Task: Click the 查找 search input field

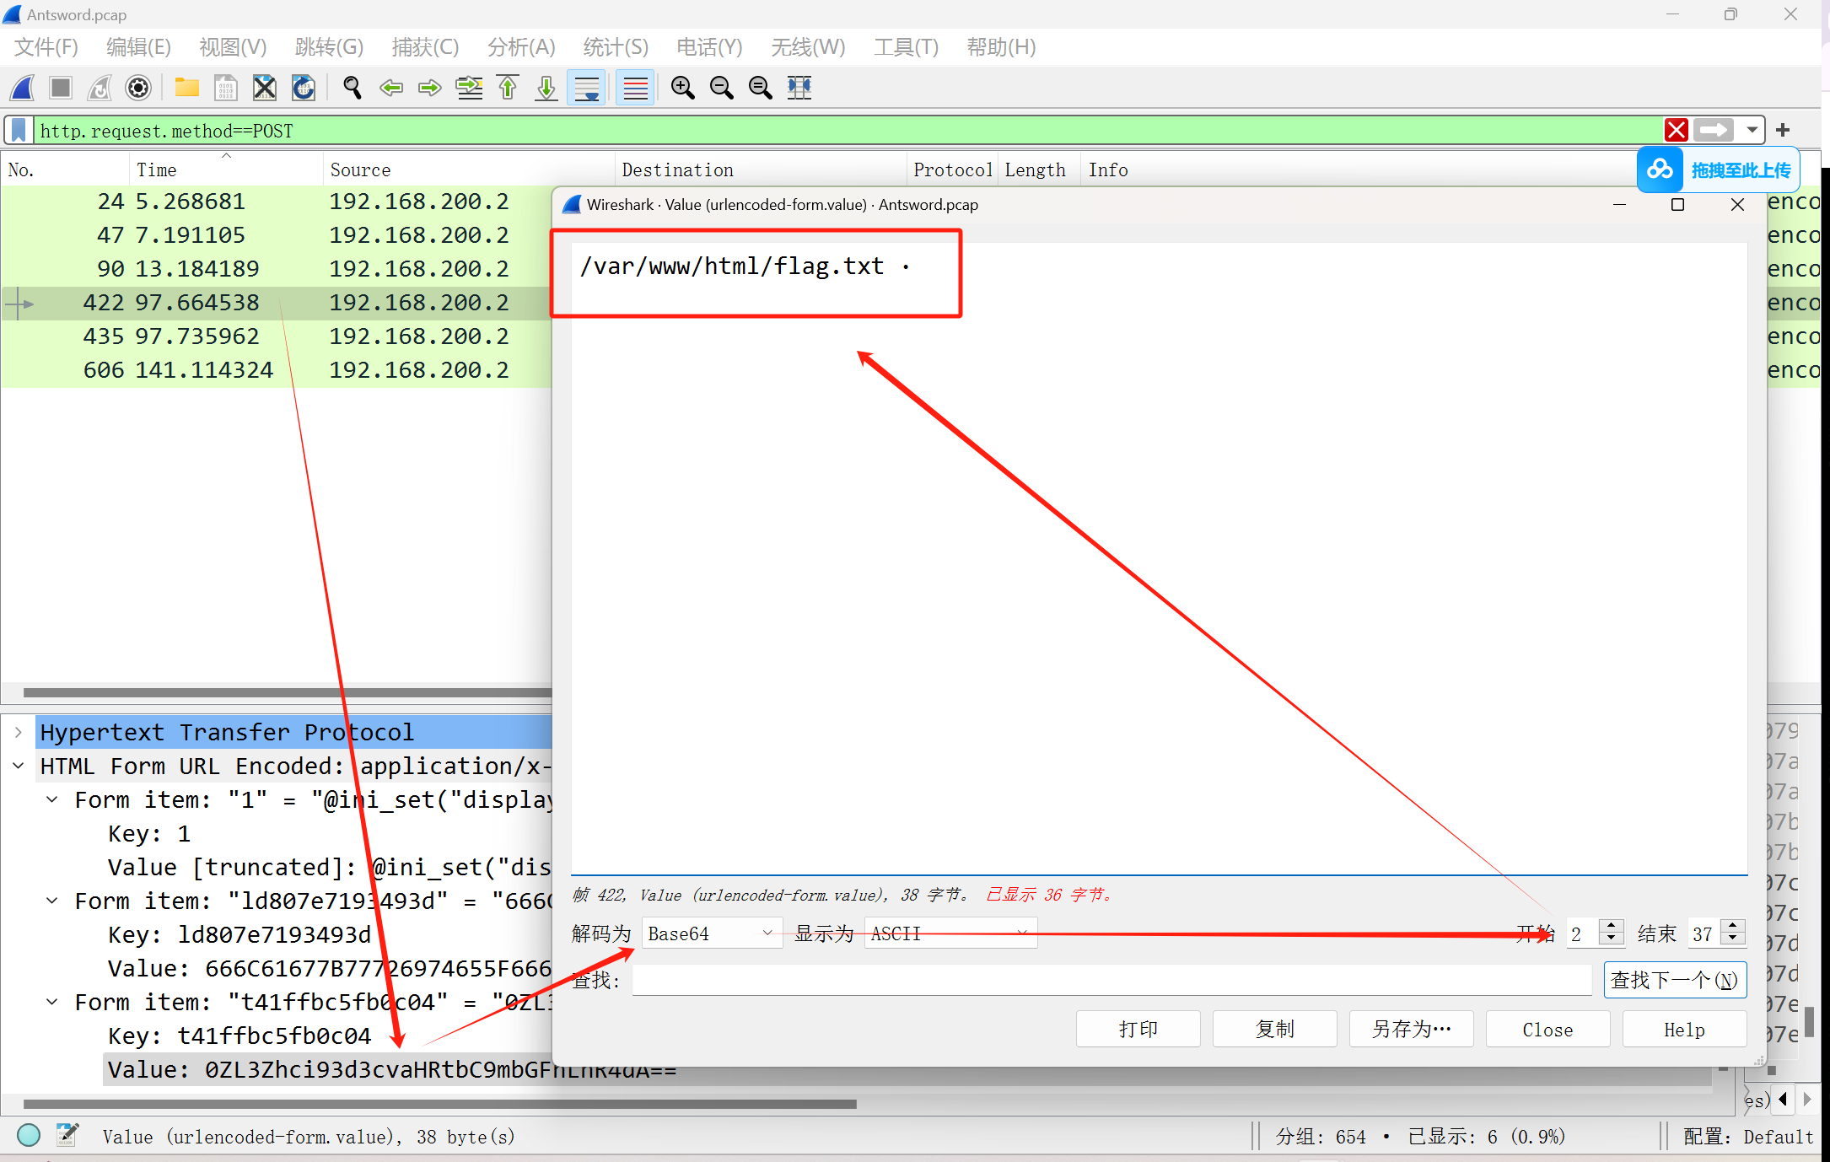Action: coord(1111,980)
